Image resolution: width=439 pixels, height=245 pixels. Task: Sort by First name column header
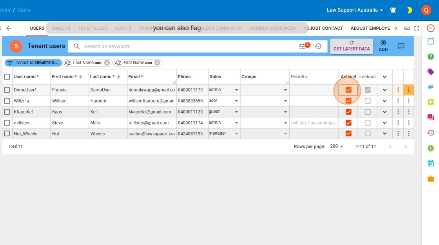[67, 77]
